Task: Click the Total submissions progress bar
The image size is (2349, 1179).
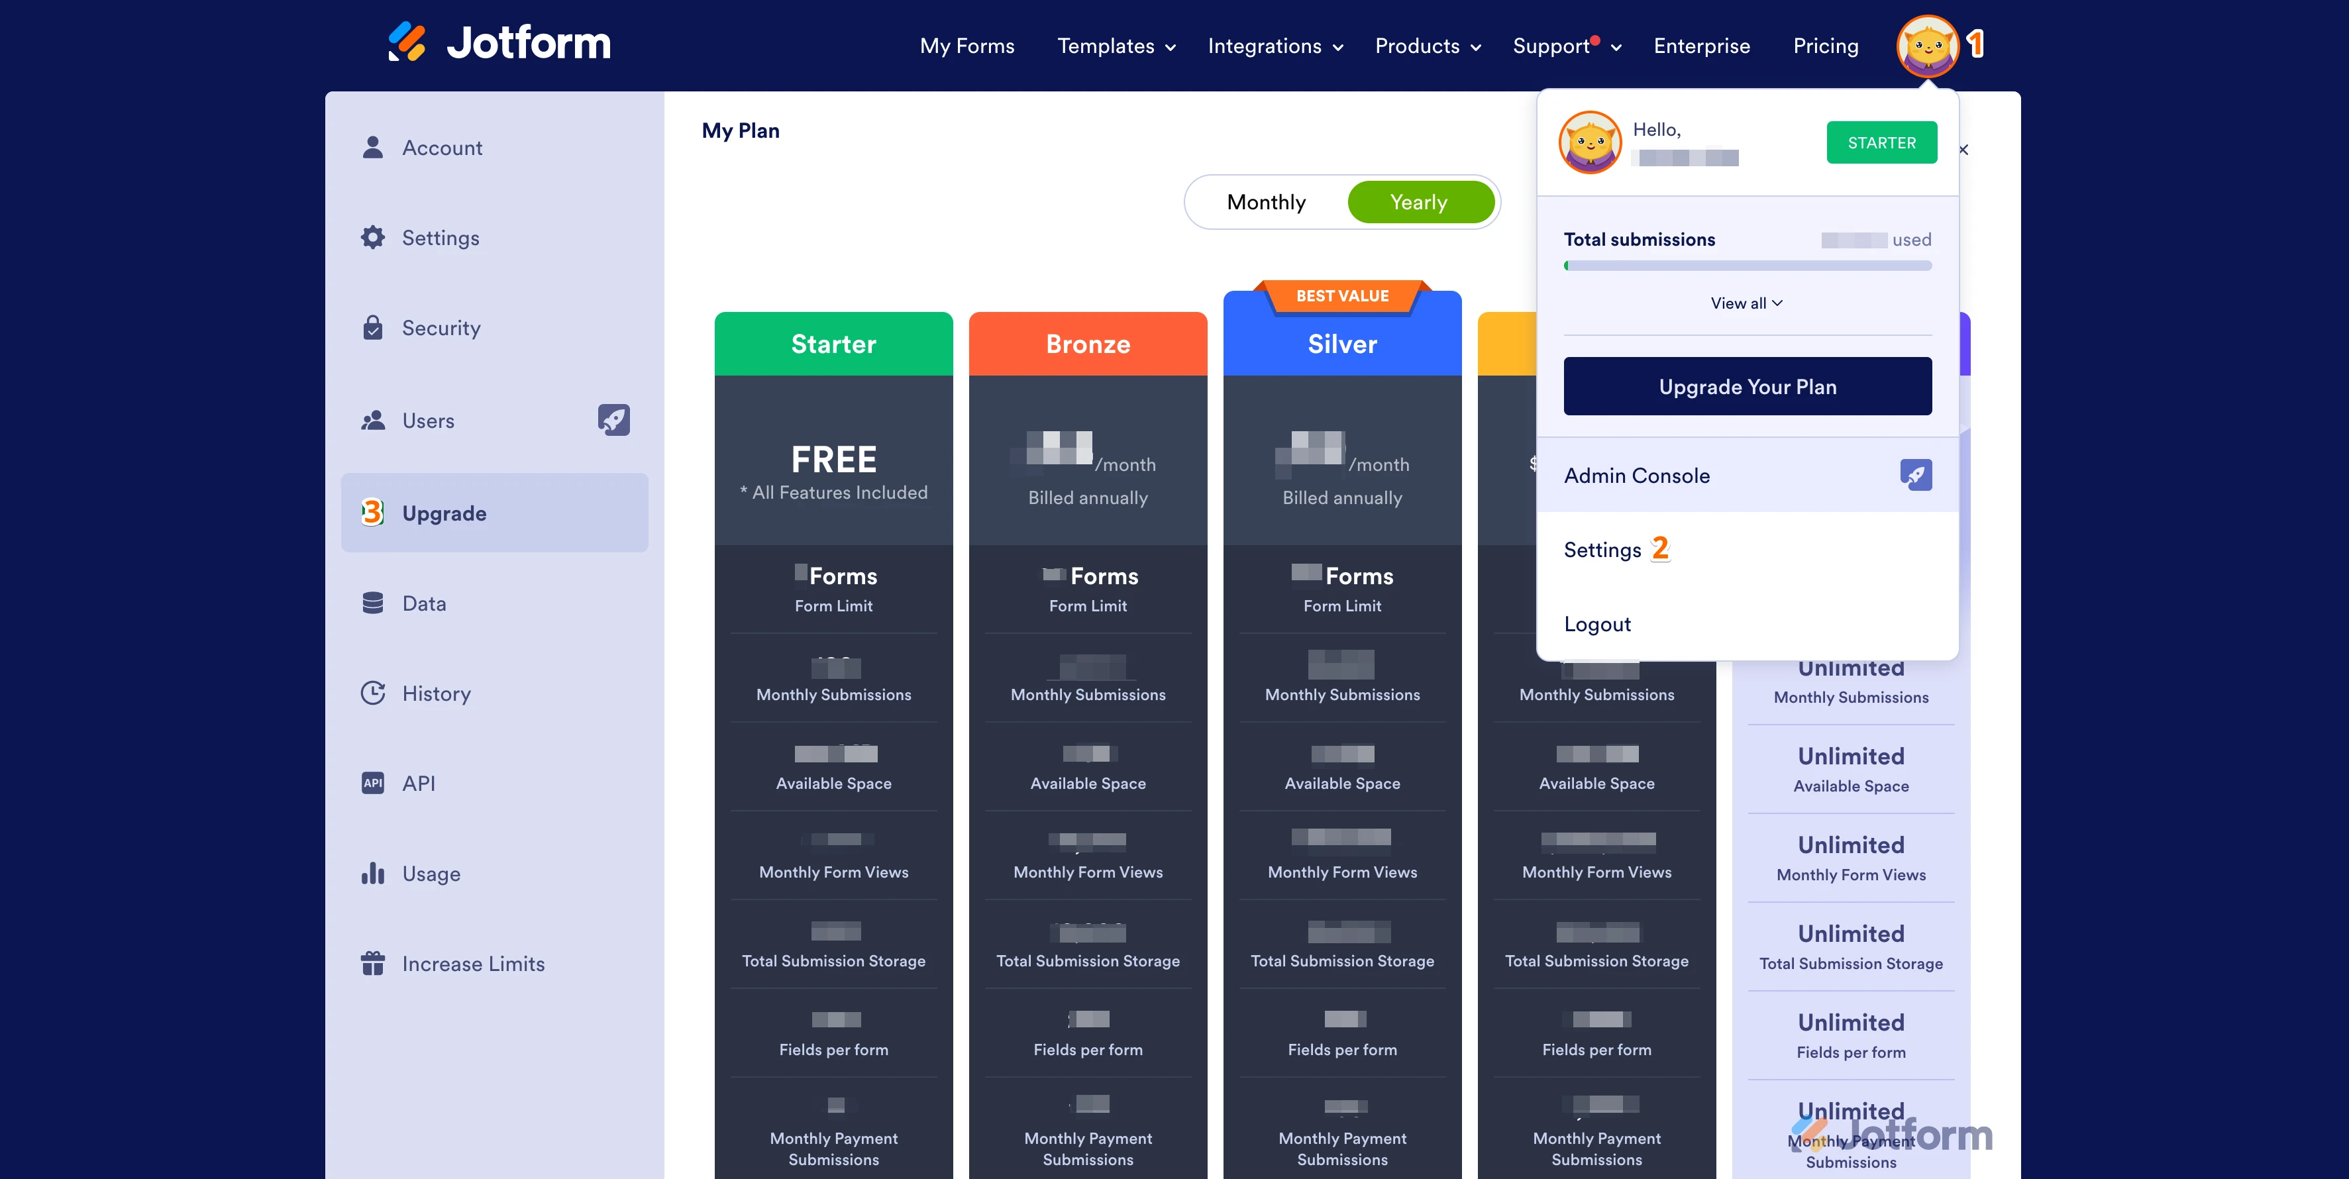Action: pos(1747,266)
